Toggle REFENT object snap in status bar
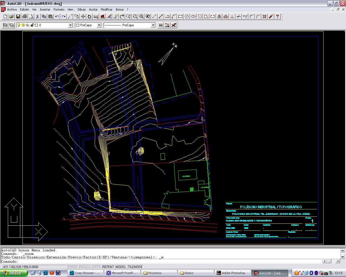 click(108, 267)
